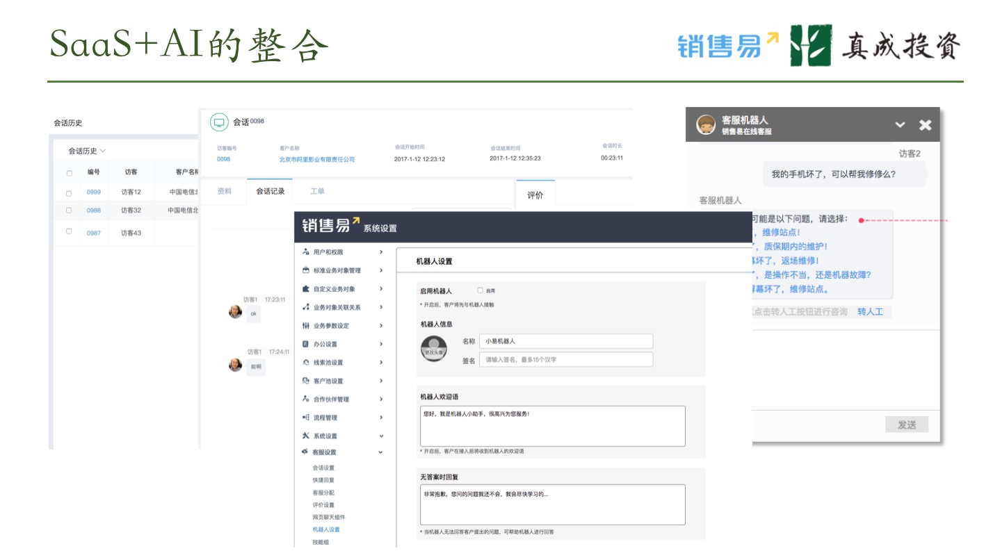Click the 客户池设置 icon
This screenshot has width=993, height=553.
pyautogui.click(x=306, y=381)
